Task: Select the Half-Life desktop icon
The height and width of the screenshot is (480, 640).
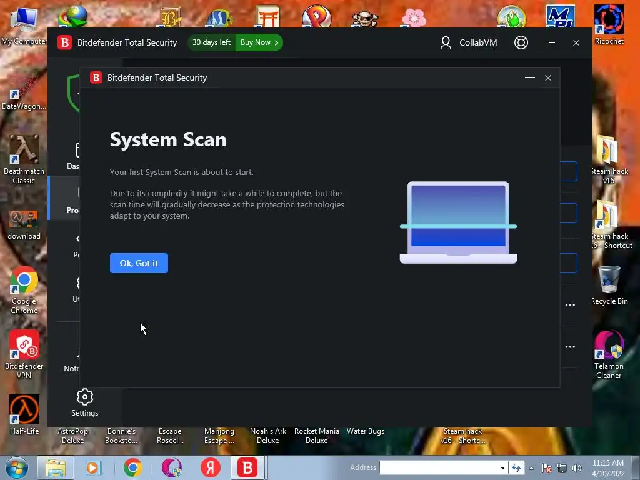Action: [x=24, y=415]
